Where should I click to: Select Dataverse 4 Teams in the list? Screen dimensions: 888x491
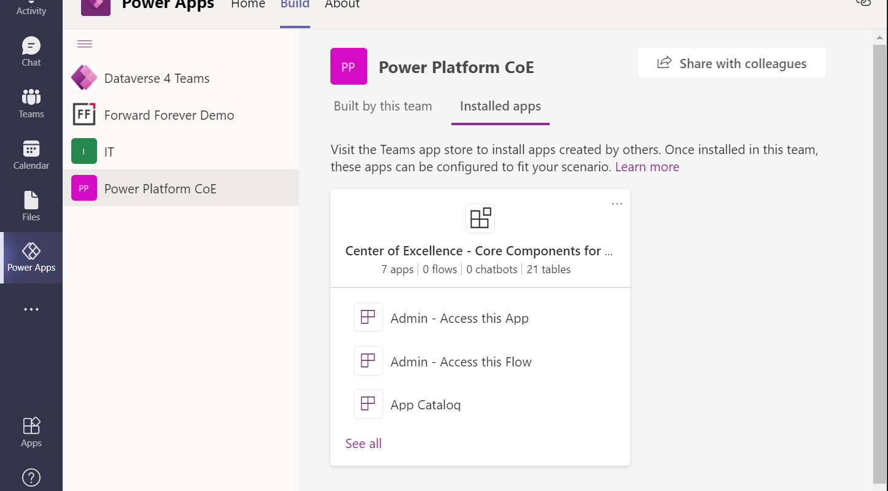181,78
